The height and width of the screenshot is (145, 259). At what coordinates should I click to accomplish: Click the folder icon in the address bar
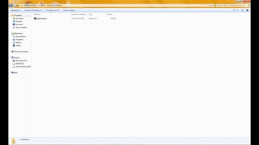click(x=20, y=5)
